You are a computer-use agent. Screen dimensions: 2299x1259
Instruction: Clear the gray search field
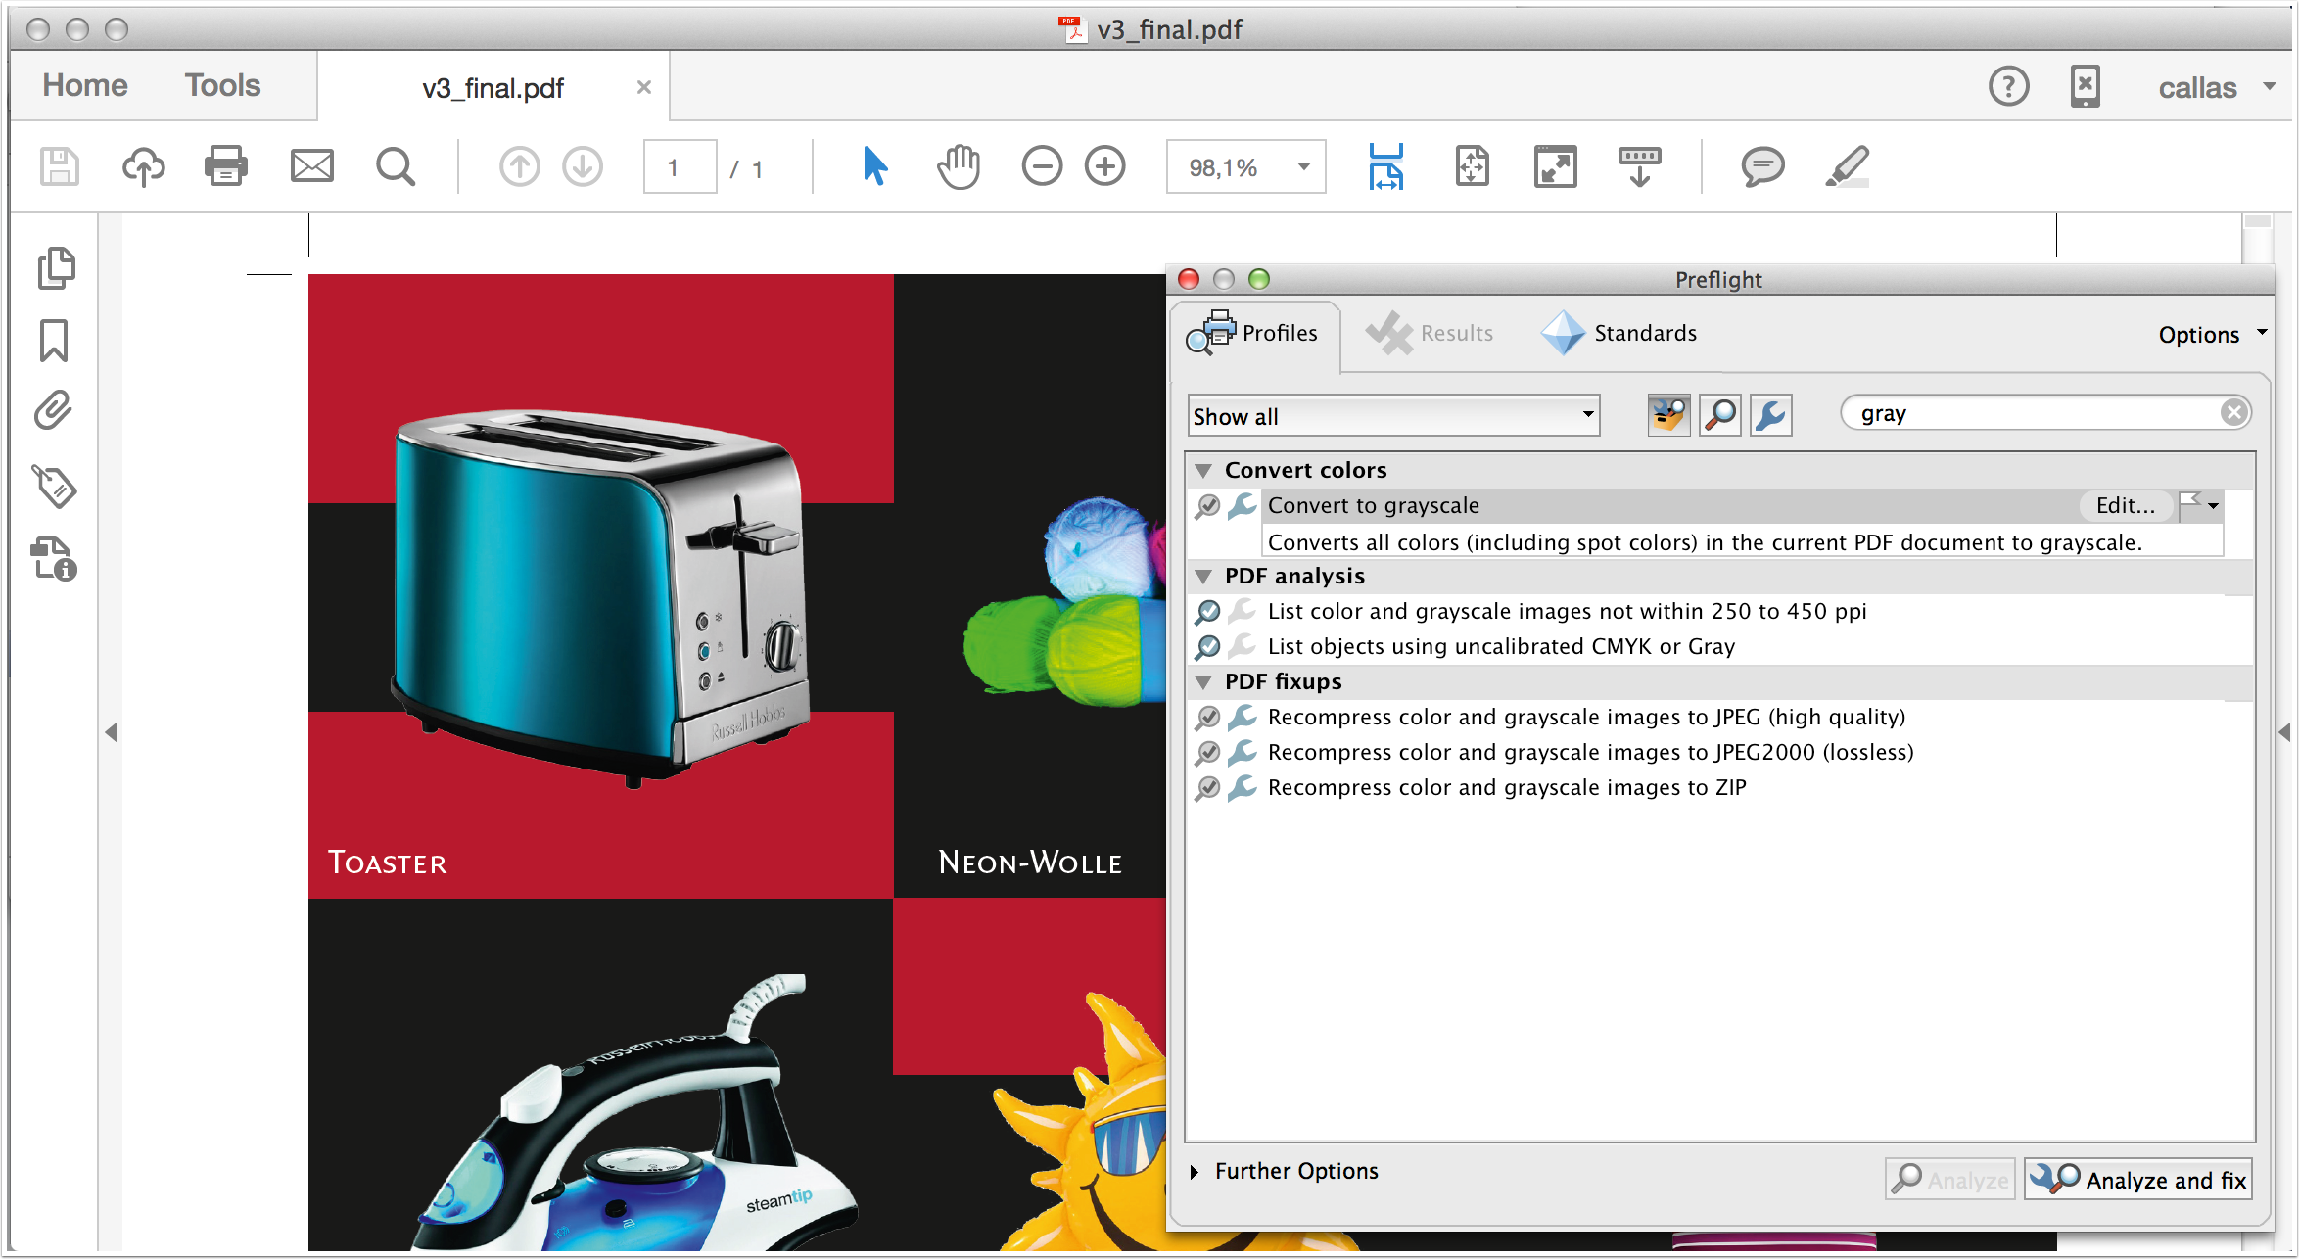[x=2233, y=413]
